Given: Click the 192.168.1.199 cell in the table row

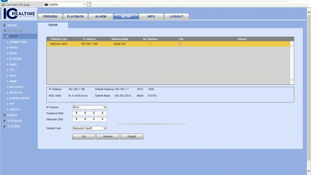Looking at the screenshot, I should click(89, 44).
